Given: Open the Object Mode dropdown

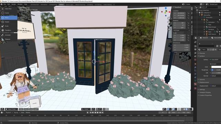Looking at the screenshot, I should click(11, 109).
